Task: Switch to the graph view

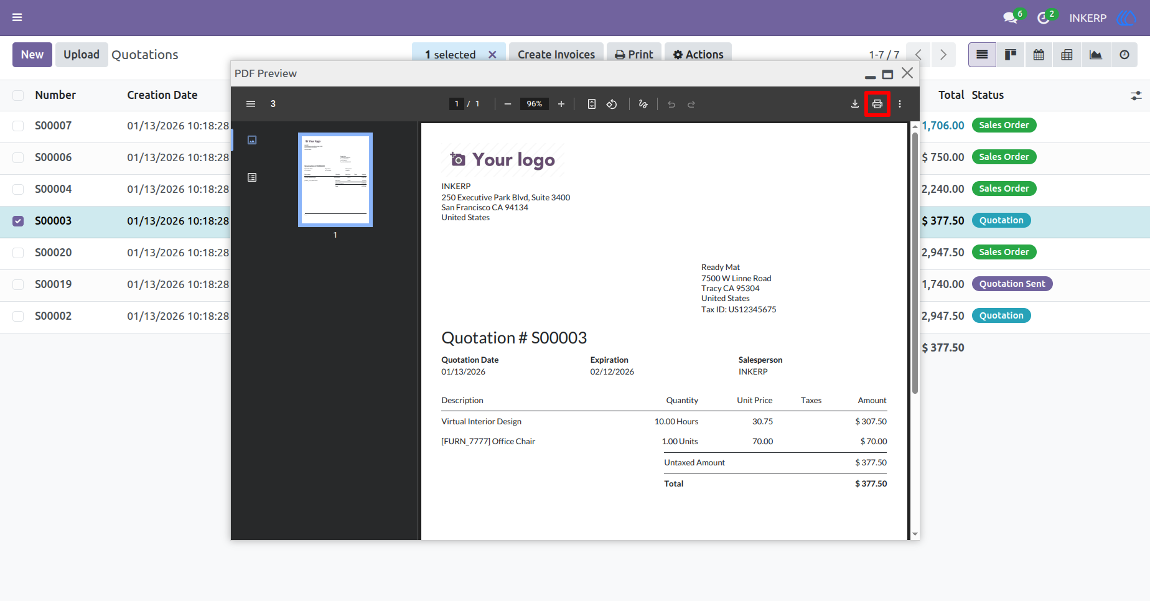Action: coord(1095,55)
